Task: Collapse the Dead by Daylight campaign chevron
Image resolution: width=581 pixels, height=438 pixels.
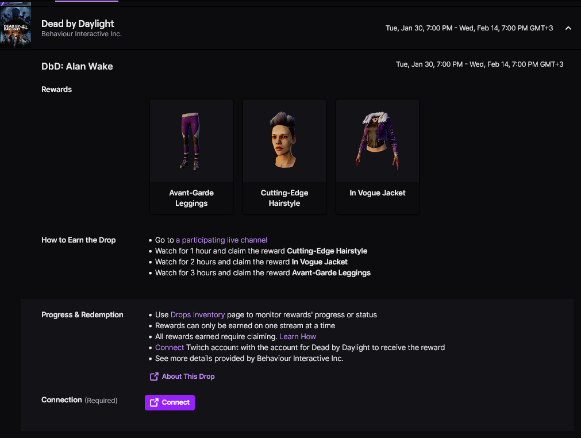Action: pyautogui.click(x=568, y=28)
